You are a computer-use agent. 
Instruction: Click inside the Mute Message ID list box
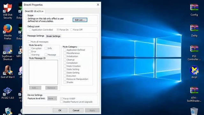[43, 72]
